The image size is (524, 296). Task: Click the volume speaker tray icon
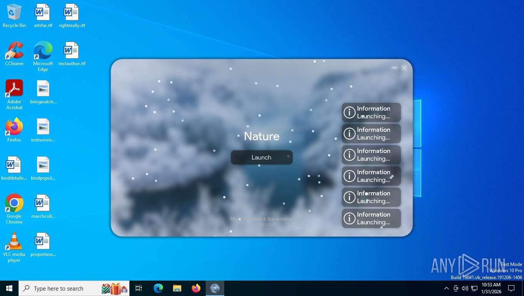[465, 288]
